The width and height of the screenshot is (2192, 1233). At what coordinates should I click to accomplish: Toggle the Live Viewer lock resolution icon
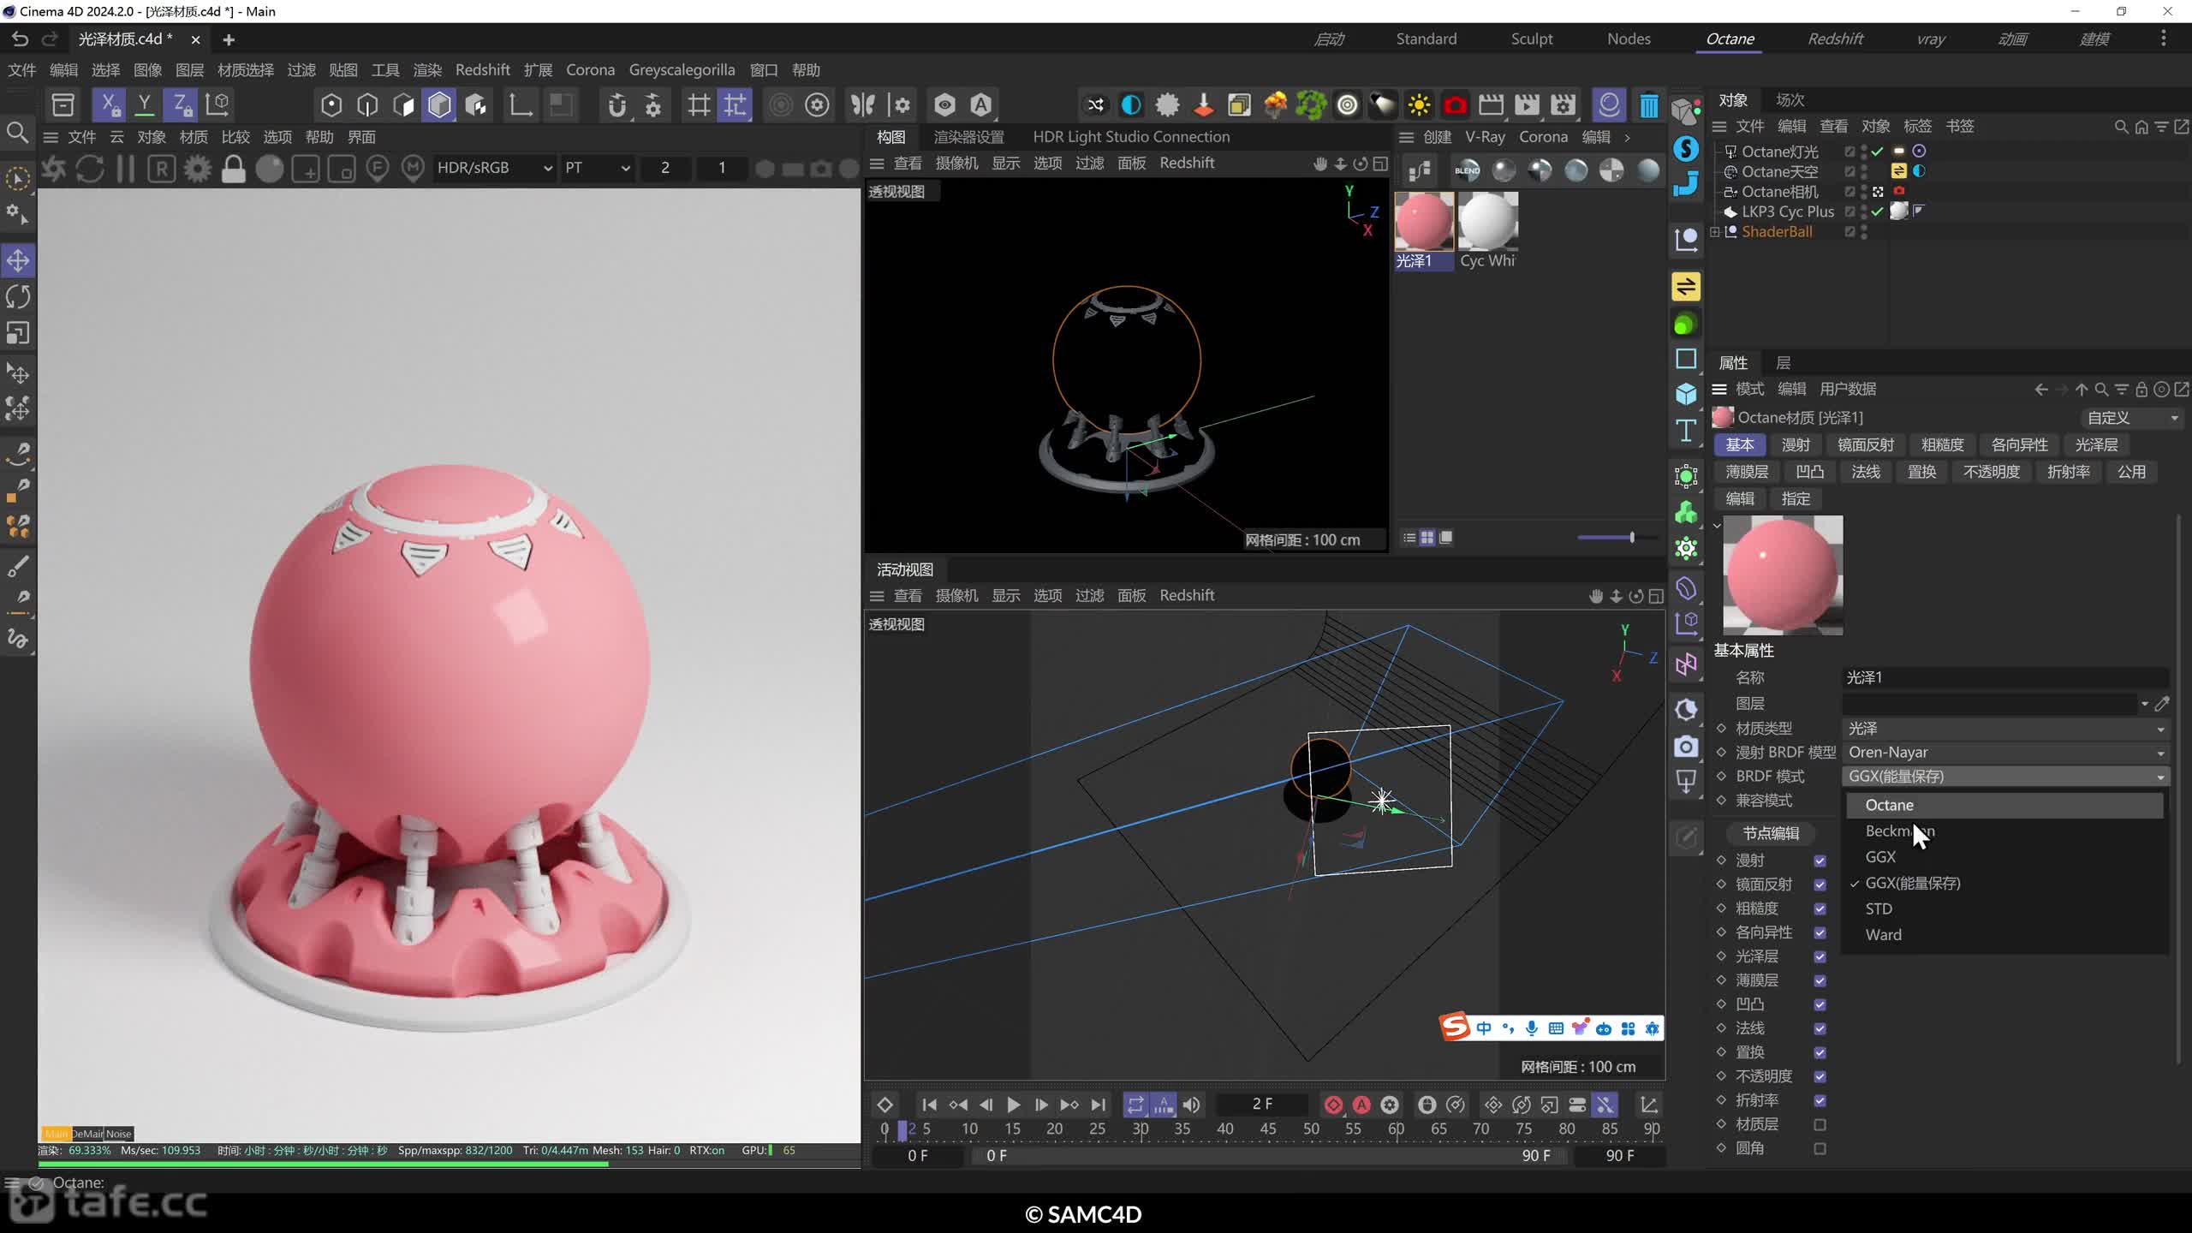point(233,168)
